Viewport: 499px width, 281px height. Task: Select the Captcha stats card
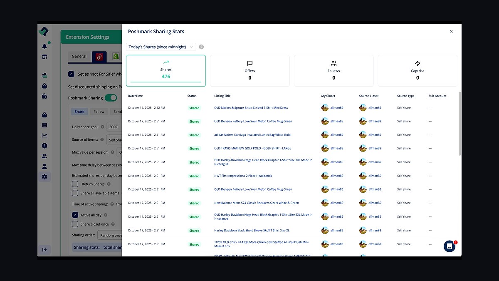[x=417, y=71]
